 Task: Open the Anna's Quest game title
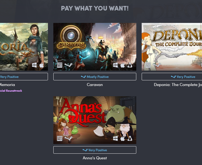click(x=95, y=158)
